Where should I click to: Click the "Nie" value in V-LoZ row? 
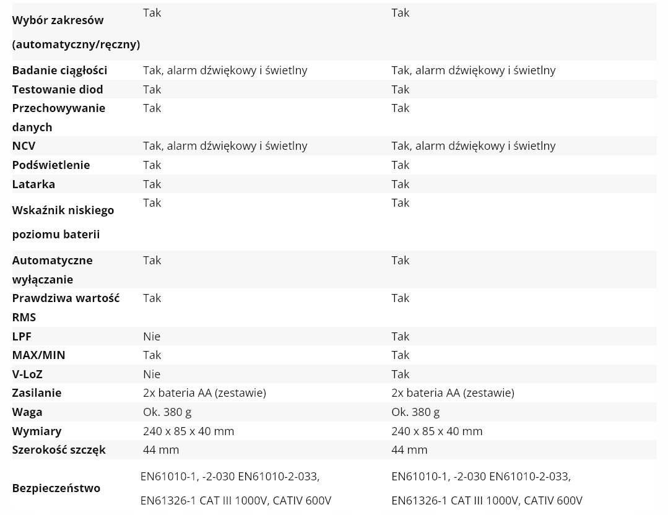click(152, 374)
